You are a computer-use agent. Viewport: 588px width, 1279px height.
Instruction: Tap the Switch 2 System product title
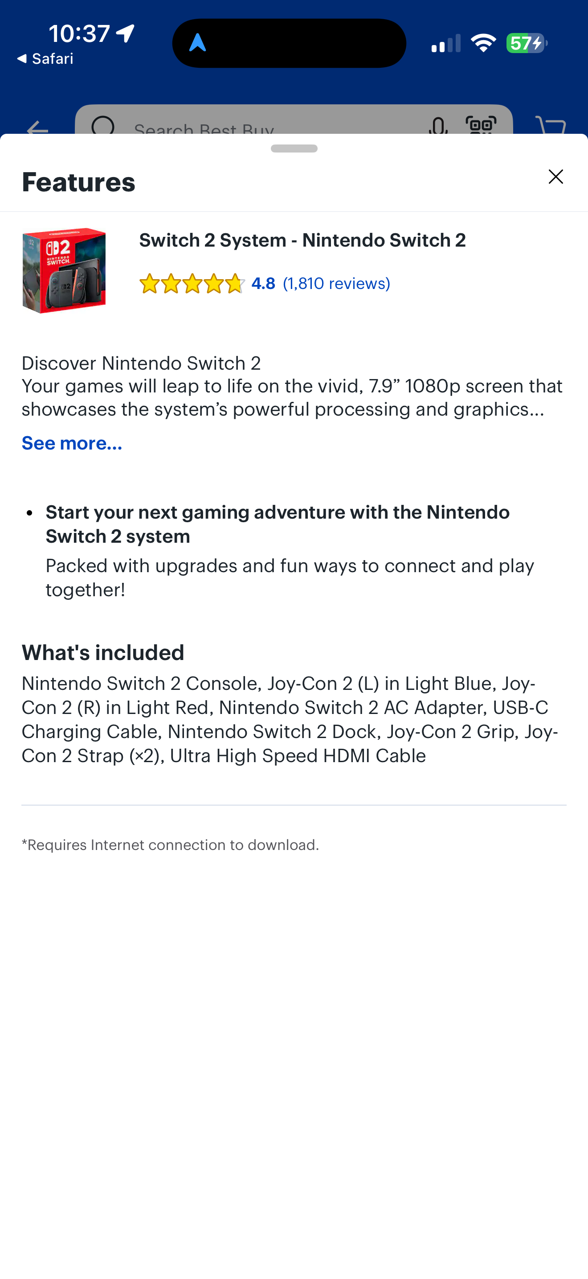pos(302,240)
